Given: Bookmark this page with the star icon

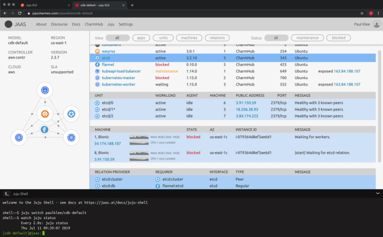Looking at the screenshot, I should 362,13.
